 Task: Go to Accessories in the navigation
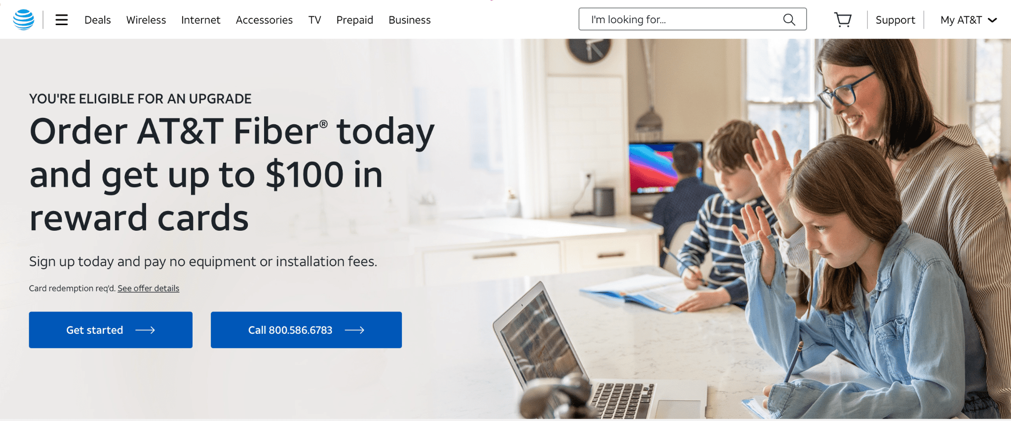(264, 20)
